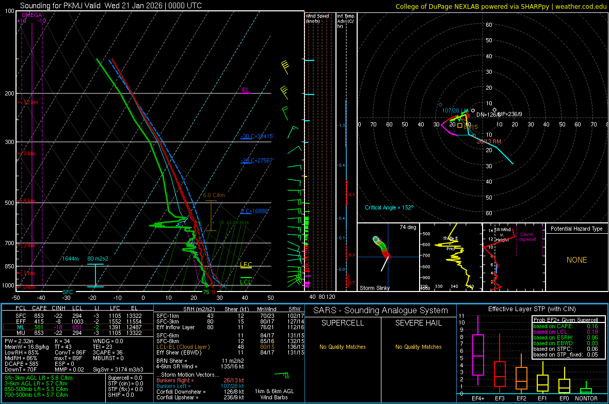Click the 'Supercell = 0.0' composite value
This screenshot has width=609, height=404.
coord(125,378)
